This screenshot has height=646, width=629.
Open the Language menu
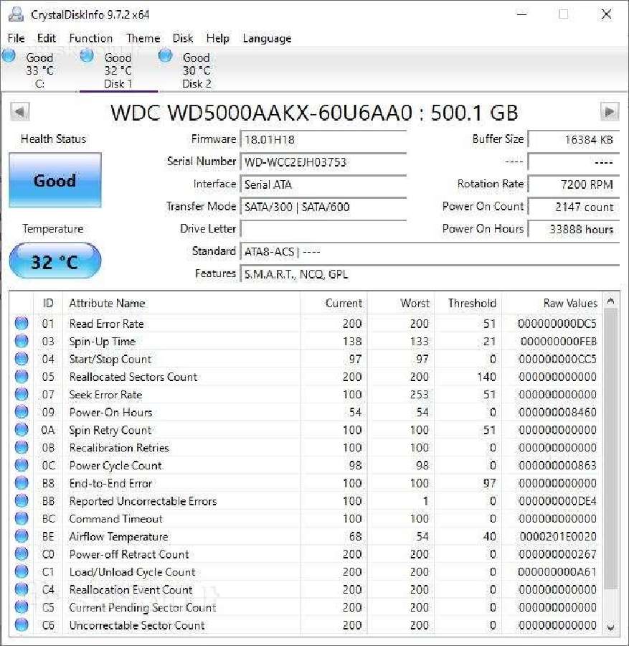pos(267,38)
